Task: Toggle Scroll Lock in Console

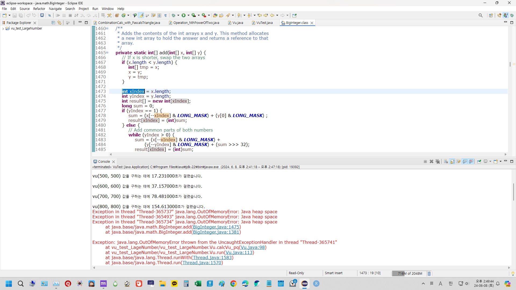Action: [x=452, y=161]
